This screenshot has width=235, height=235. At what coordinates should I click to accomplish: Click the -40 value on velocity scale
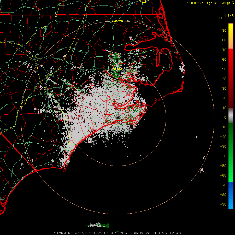(223, 156)
